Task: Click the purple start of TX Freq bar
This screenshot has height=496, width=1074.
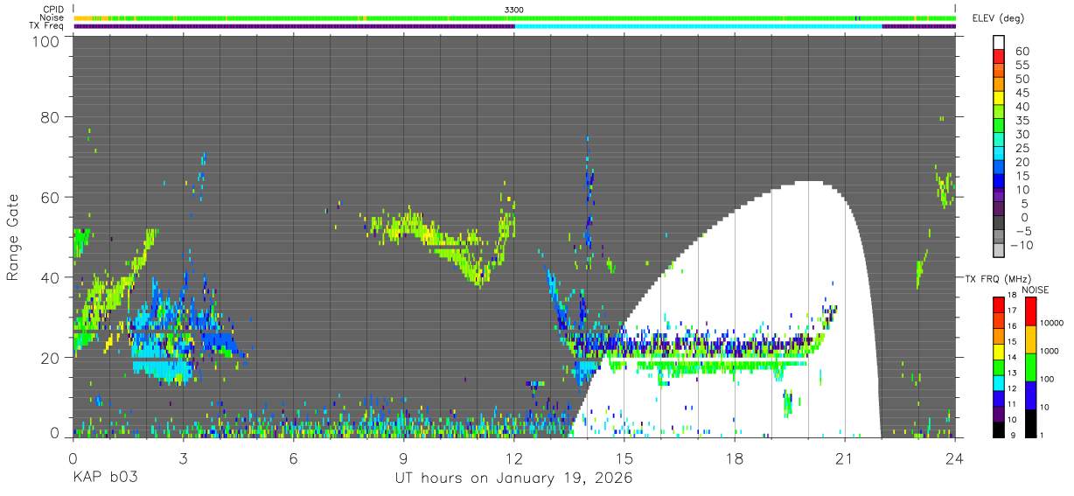Action: point(294,26)
